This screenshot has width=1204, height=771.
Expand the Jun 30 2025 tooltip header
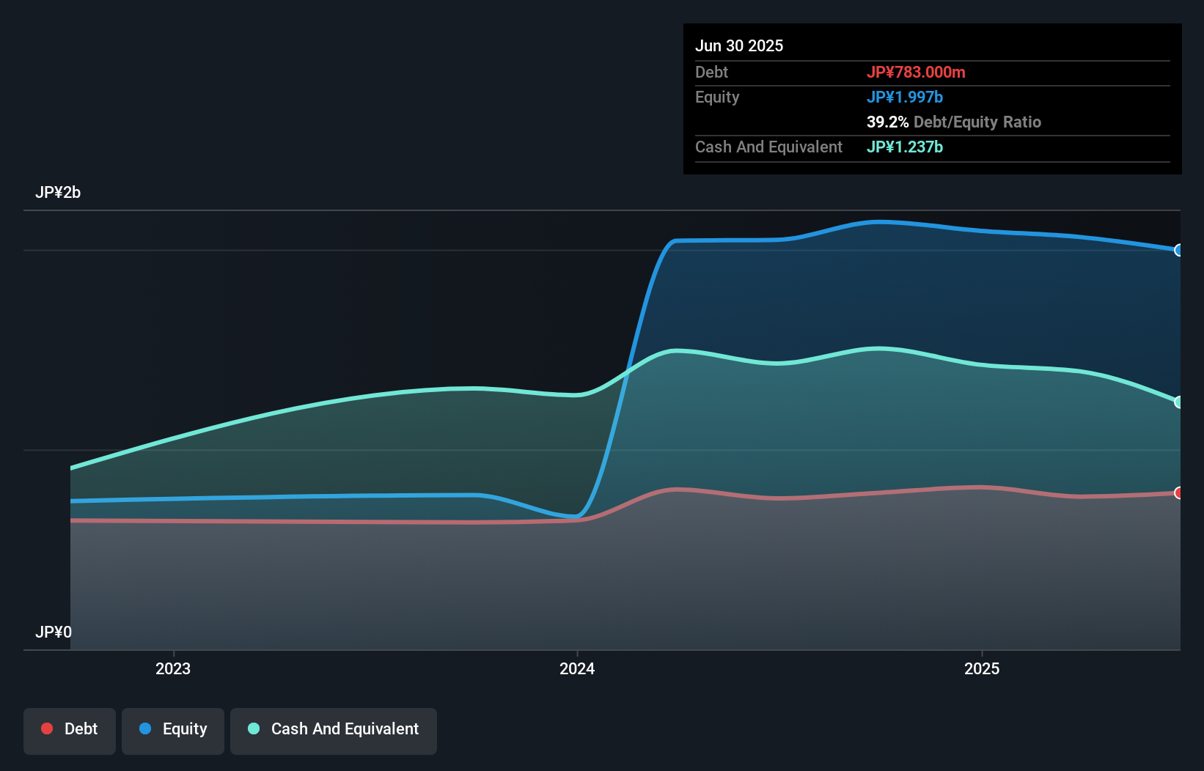pyautogui.click(x=740, y=45)
